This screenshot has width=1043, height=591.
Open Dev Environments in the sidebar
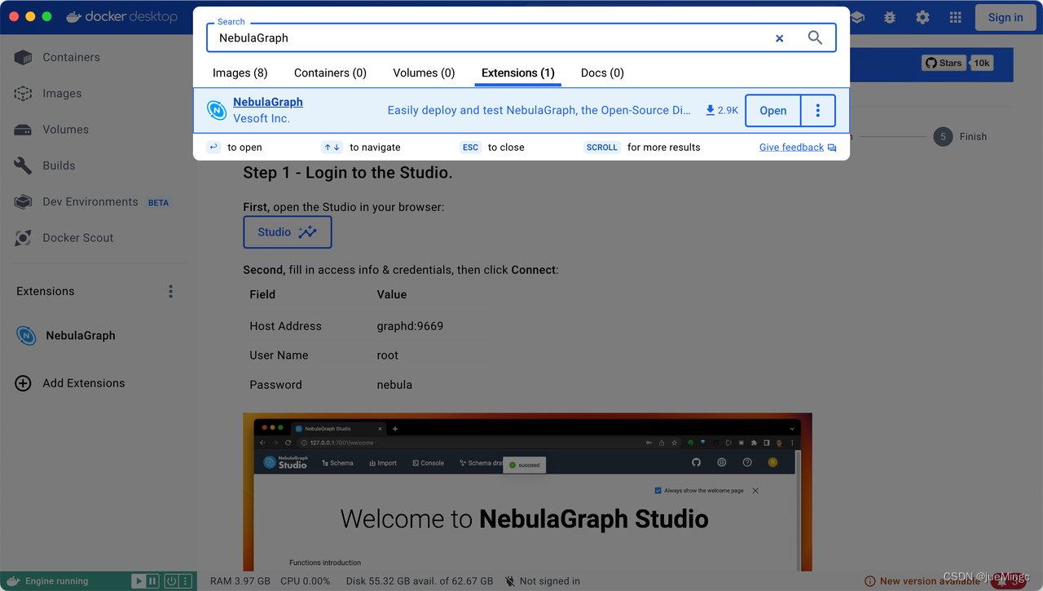(90, 201)
